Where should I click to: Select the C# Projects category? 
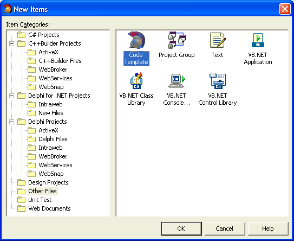pos(44,35)
